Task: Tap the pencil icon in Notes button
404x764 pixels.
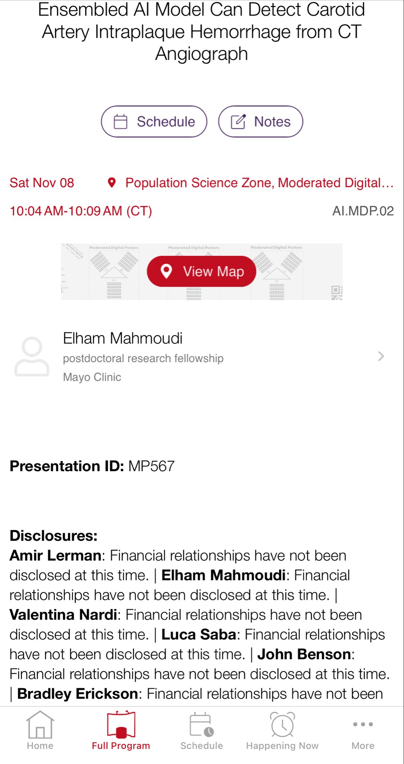Action: pos(238,122)
